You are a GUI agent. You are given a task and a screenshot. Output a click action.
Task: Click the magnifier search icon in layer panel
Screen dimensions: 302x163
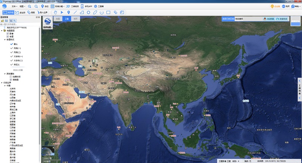[15, 21]
